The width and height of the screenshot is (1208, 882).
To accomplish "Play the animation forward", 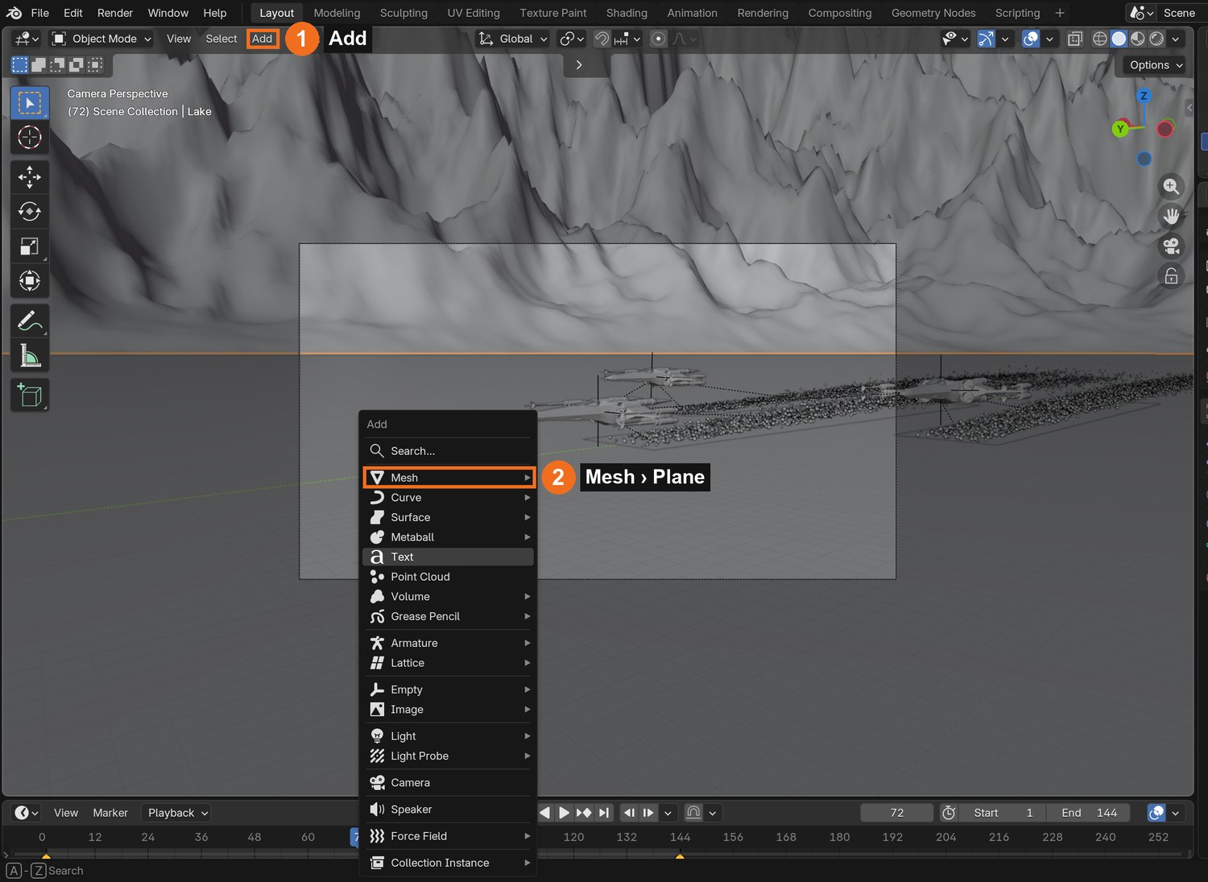I will (564, 813).
